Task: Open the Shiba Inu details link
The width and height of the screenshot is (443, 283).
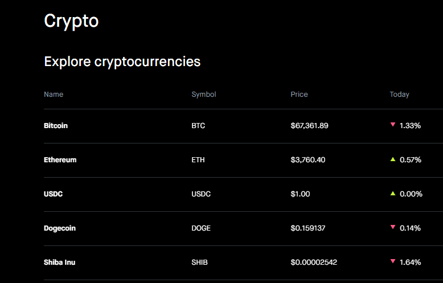Action: click(x=60, y=263)
